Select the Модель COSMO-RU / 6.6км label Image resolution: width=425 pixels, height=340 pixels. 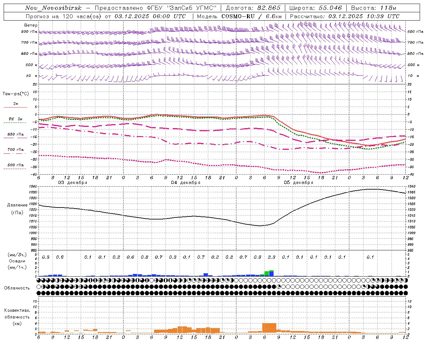pyautogui.click(x=239, y=16)
